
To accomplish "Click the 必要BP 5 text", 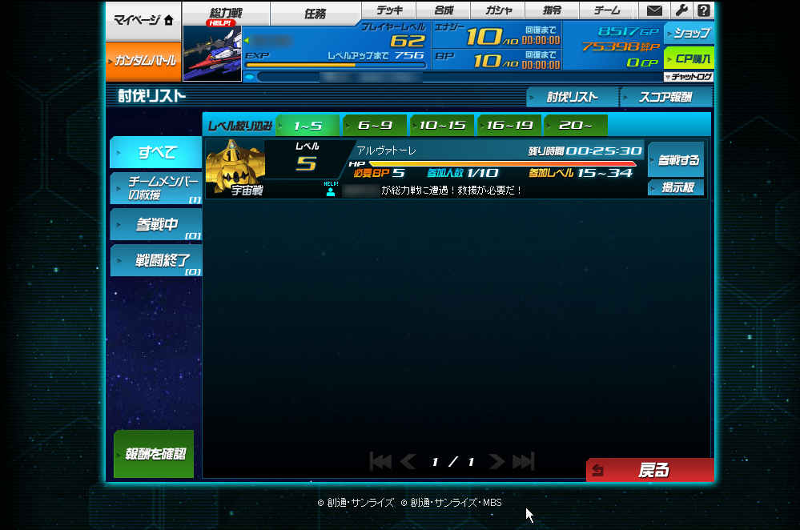I will pos(379,174).
